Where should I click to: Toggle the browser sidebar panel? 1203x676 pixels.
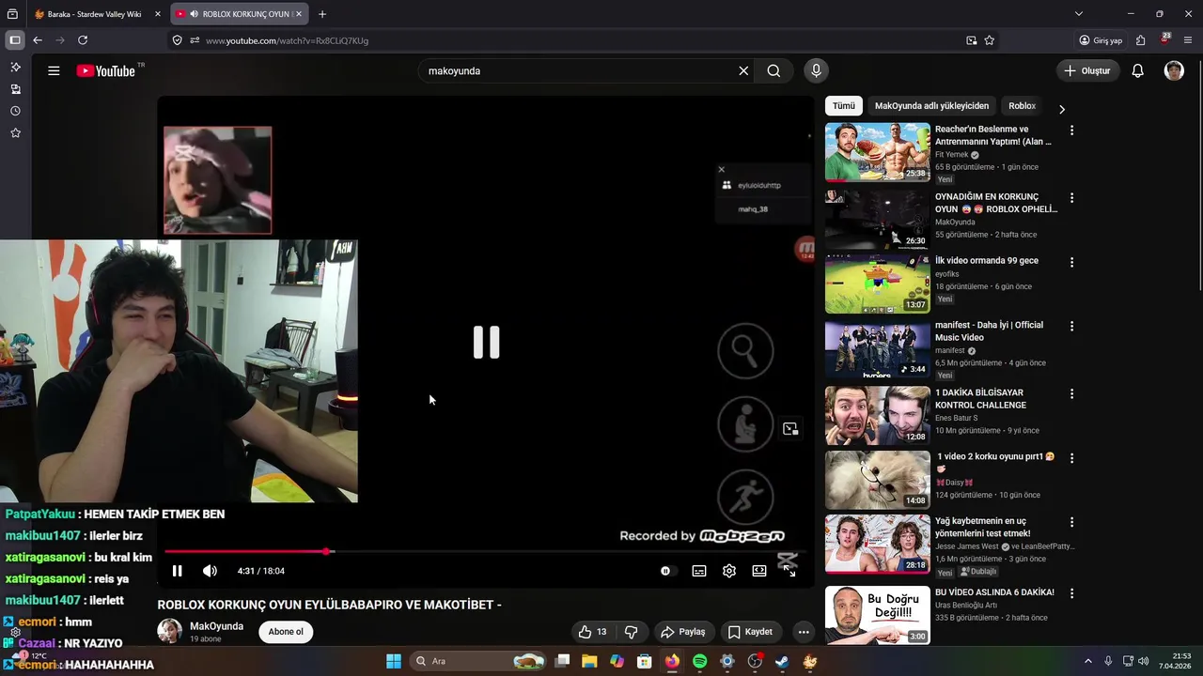tap(15, 40)
